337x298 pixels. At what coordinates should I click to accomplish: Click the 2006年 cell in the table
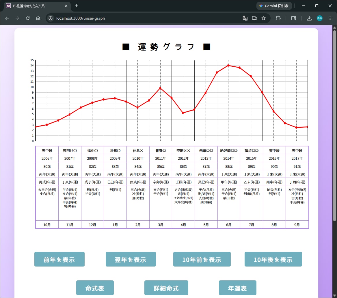[x=47, y=158]
